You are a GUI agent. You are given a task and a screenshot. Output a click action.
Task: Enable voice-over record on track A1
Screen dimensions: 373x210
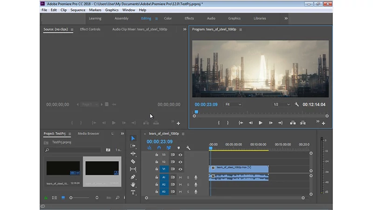click(196, 177)
